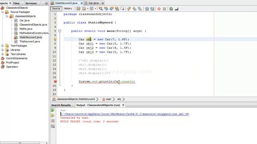
Task: Open Output panel settings icon
Action: 53,126
